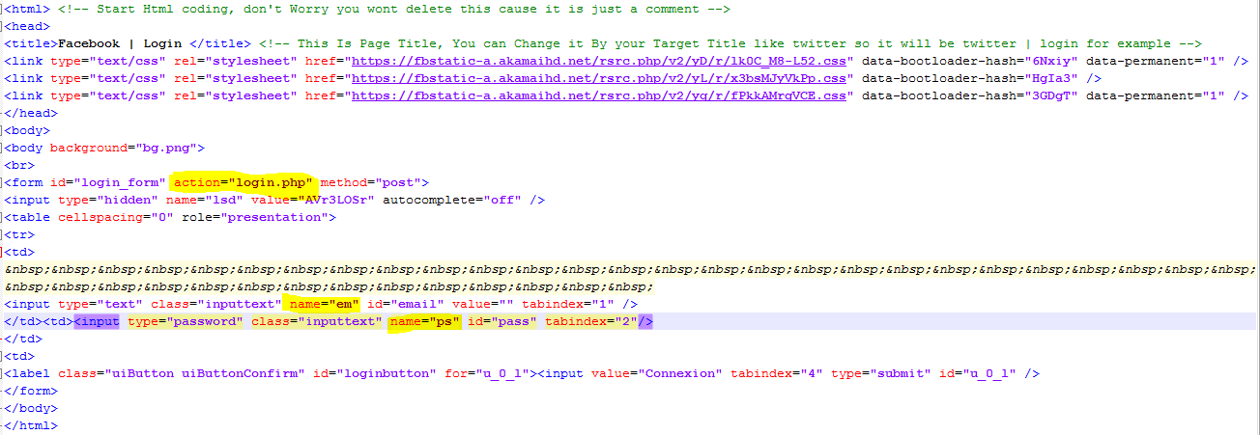Open the fPkkAMrqVCE.css stylesheet link
The height and width of the screenshot is (435, 1260).
click(x=600, y=95)
